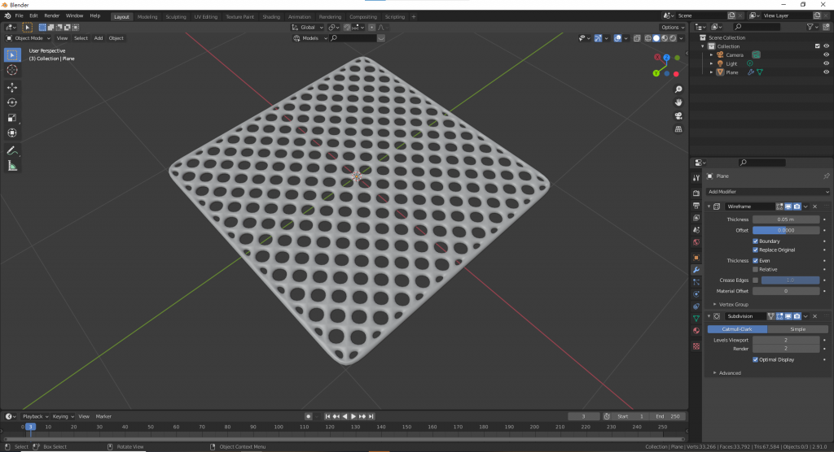
Task: Select the Annotate tool
Action: 12,150
